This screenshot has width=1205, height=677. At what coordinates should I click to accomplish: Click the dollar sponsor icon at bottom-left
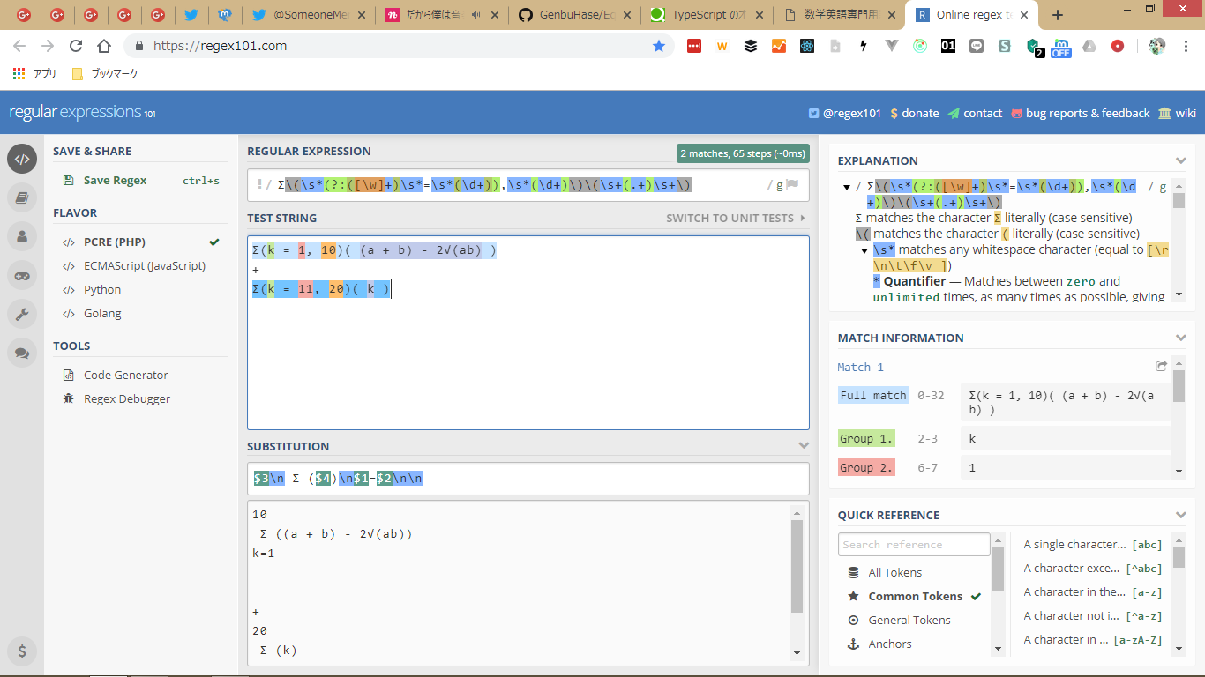[x=22, y=651]
